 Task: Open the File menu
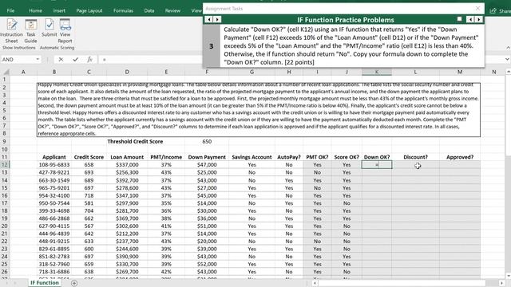click(x=10, y=10)
